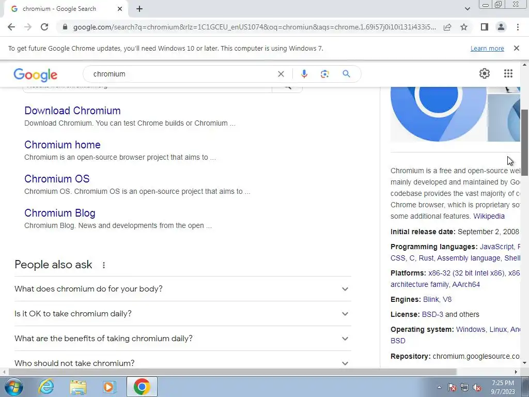Image resolution: width=529 pixels, height=397 pixels.
Task: Open the Windows Start menu
Action: (14, 387)
